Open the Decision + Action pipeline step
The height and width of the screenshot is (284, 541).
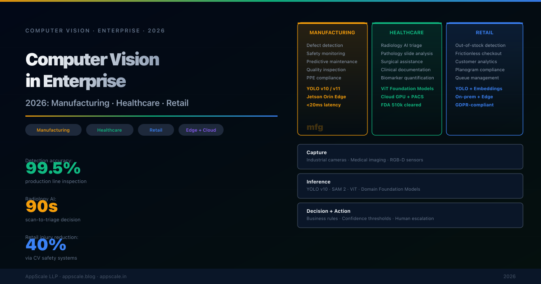point(410,215)
